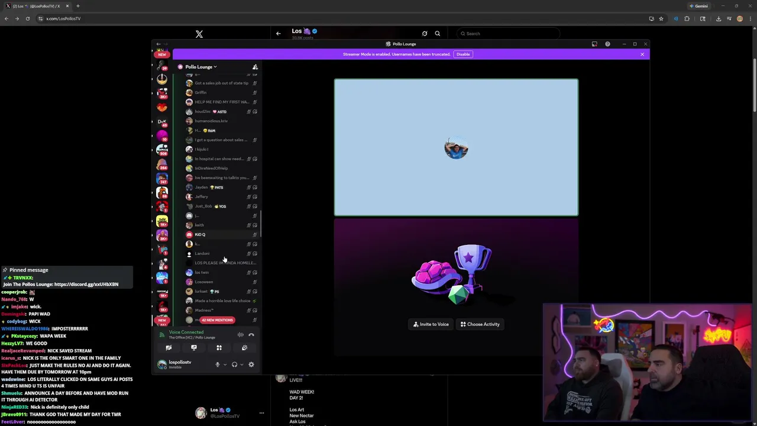The height and width of the screenshot is (426, 757).
Task: Click Voice Connected status text
Action: (x=186, y=332)
